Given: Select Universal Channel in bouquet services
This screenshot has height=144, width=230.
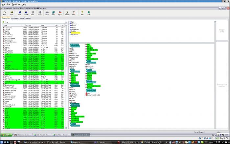Looking at the screenshot, I should 92,59.
